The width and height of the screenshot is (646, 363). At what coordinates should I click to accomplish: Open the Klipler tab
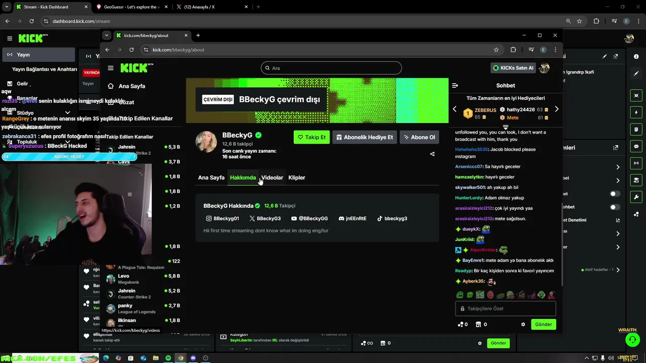[x=297, y=177]
